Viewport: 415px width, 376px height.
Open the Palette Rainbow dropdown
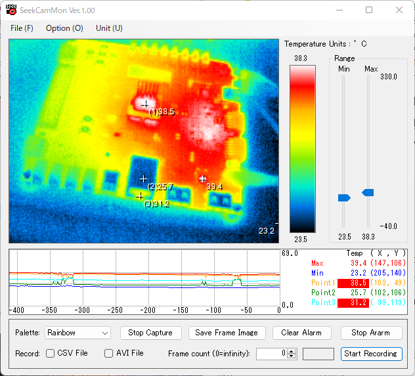(77, 333)
